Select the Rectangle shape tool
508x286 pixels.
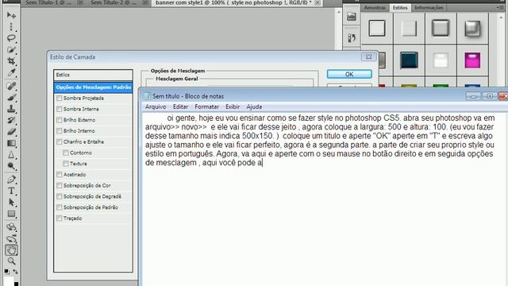(x=11, y=214)
